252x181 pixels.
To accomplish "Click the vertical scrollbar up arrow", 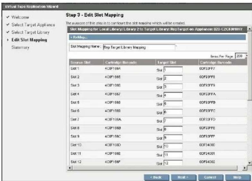I will click(249, 29).
